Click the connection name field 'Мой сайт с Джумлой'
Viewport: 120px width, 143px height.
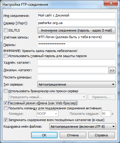point(77,15)
